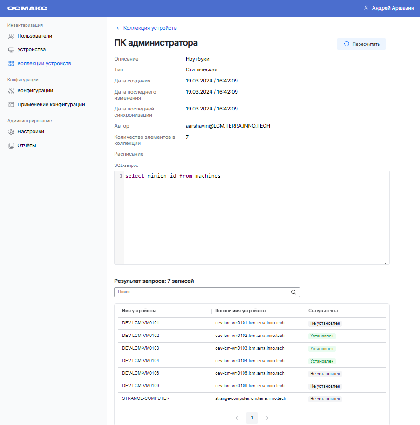Click the Reports document icon
Screen dimensions: 420x425
[x=11, y=145]
